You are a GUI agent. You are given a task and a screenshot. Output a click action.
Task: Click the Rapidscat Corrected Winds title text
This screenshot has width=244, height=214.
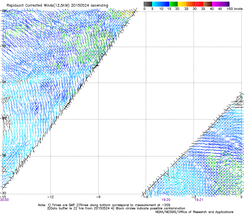point(57,5)
